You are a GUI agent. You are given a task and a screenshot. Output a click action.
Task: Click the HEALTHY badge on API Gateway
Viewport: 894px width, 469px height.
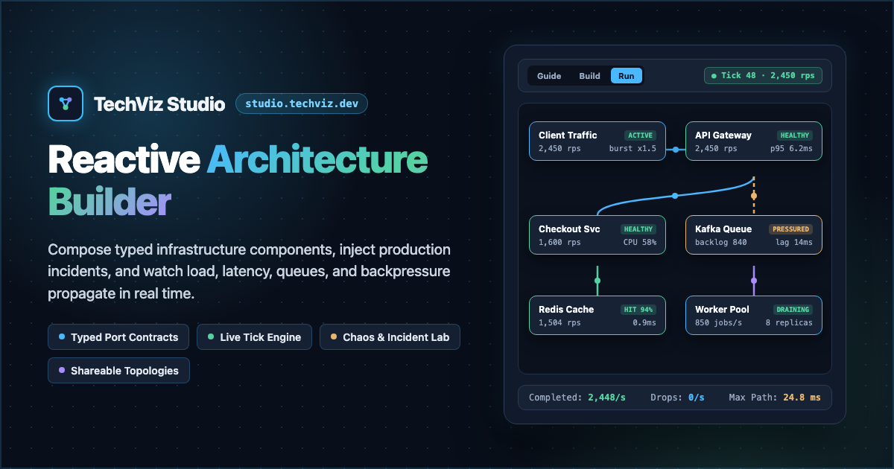tap(794, 135)
